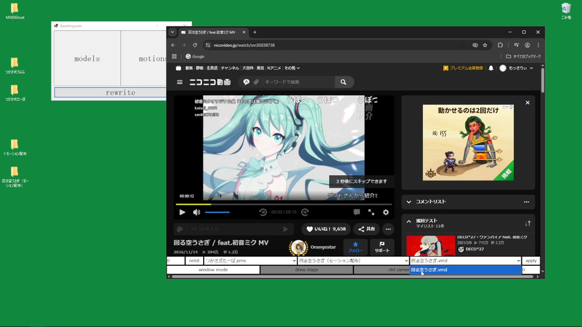Screen dimensions: 582x327
Task: Toggle window mode button
Action: click(213, 270)
